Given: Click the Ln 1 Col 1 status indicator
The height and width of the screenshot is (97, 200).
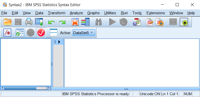Looking at the screenshot, I should [x=170, y=94].
